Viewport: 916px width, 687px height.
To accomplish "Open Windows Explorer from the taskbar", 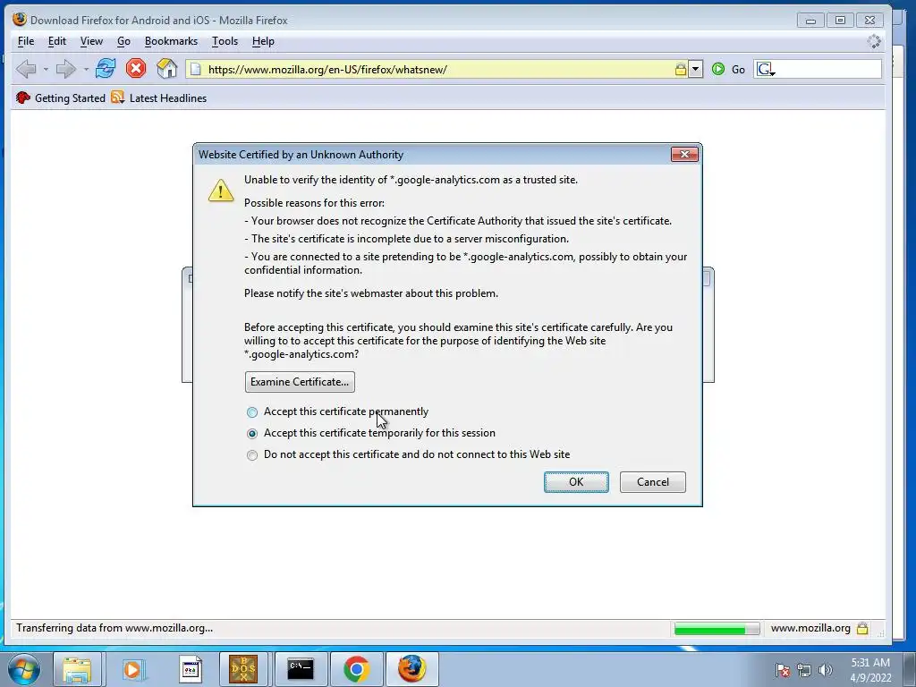I will point(77,669).
